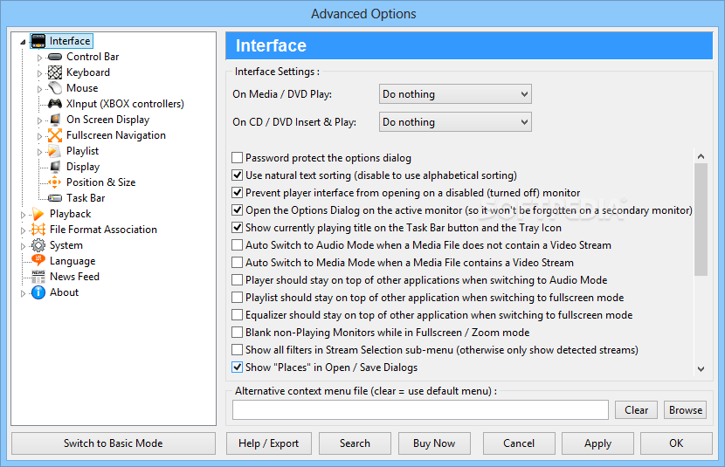Click the blue About info icon
The width and height of the screenshot is (725, 467).
tap(38, 292)
